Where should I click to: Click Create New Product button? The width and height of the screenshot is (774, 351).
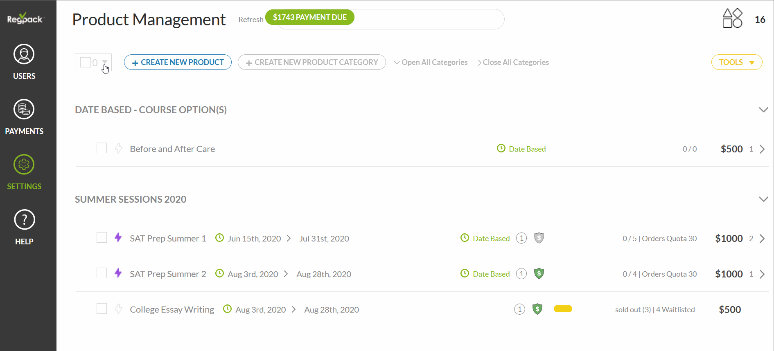click(x=178, y=62)
